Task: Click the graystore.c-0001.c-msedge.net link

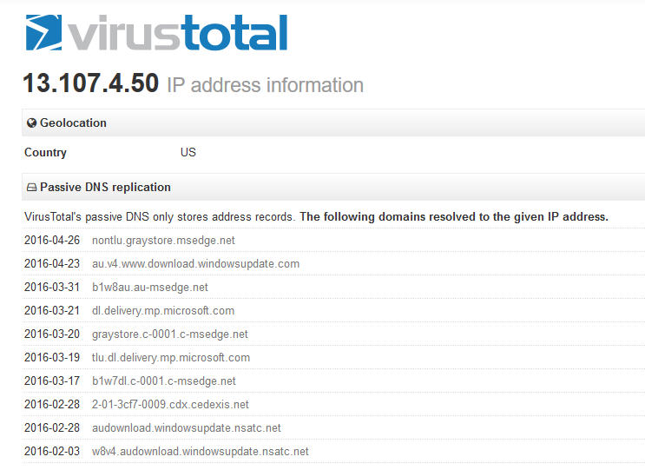Action: pos(169,334)
